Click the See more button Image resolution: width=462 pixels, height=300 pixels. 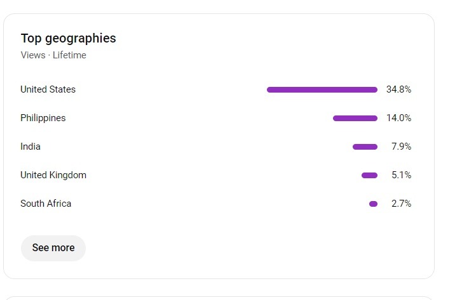[53, 248]
